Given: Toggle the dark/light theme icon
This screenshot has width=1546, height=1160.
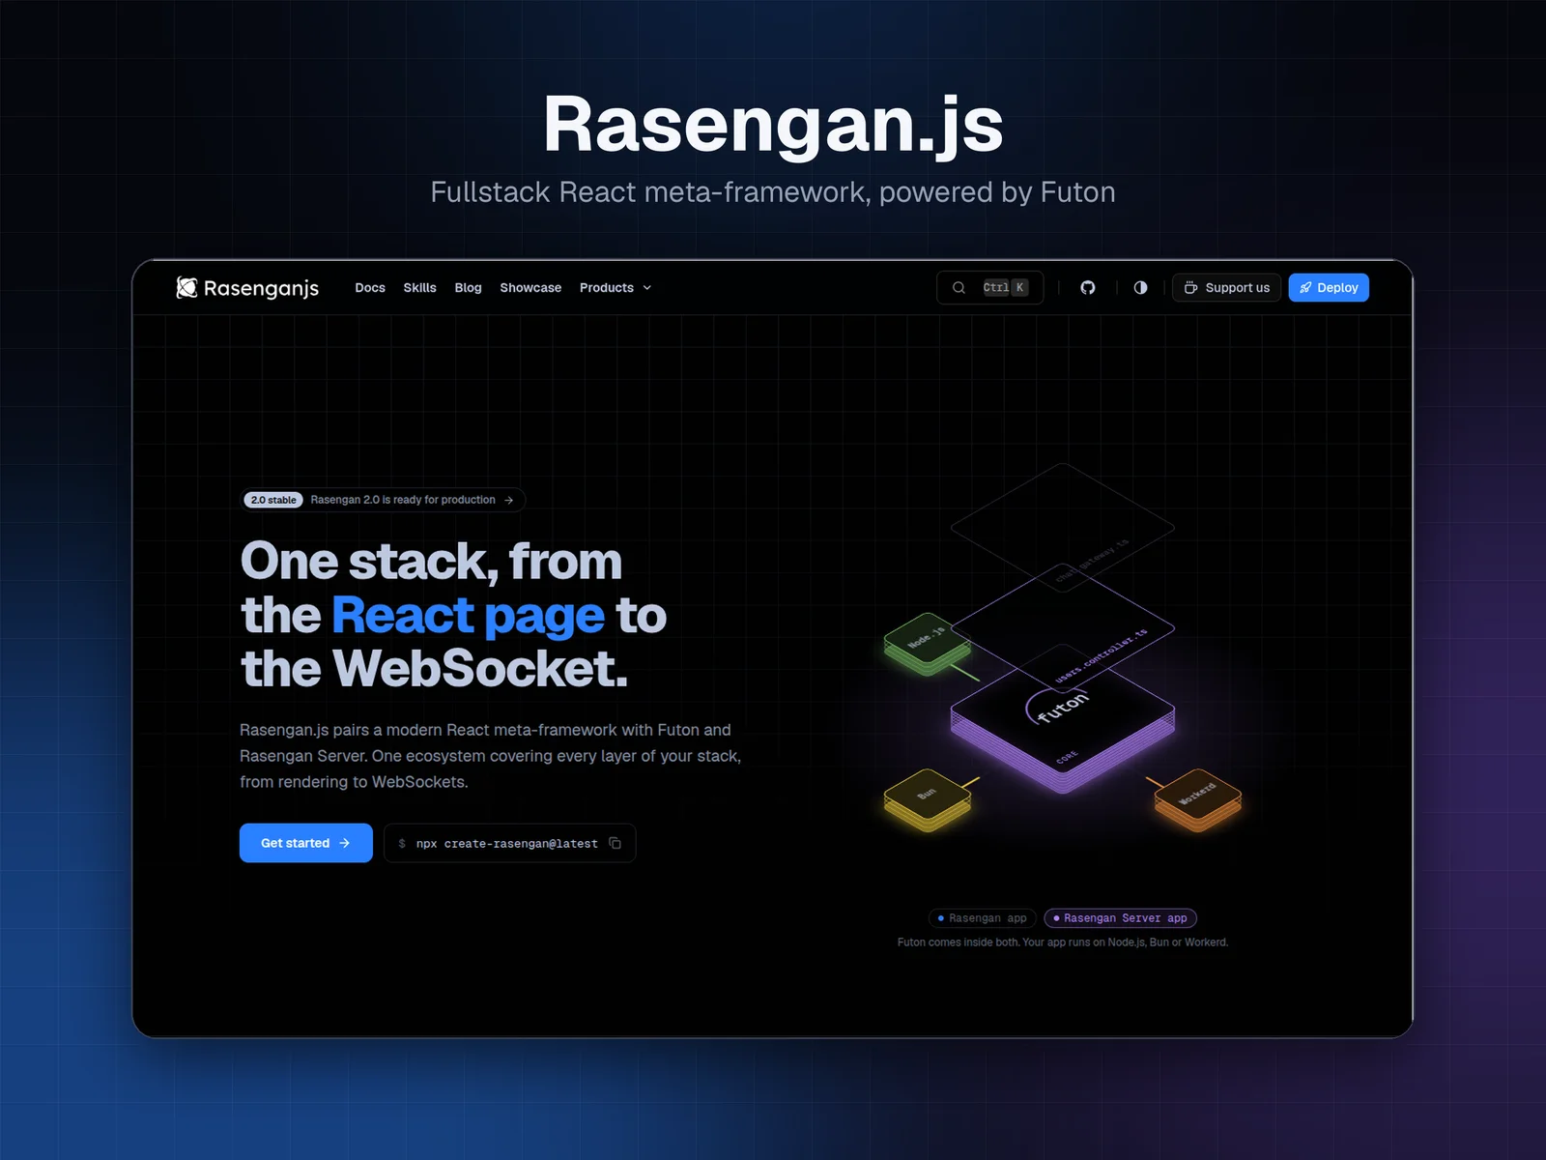Looking at the screenshot, I should tap(1141, 287).
